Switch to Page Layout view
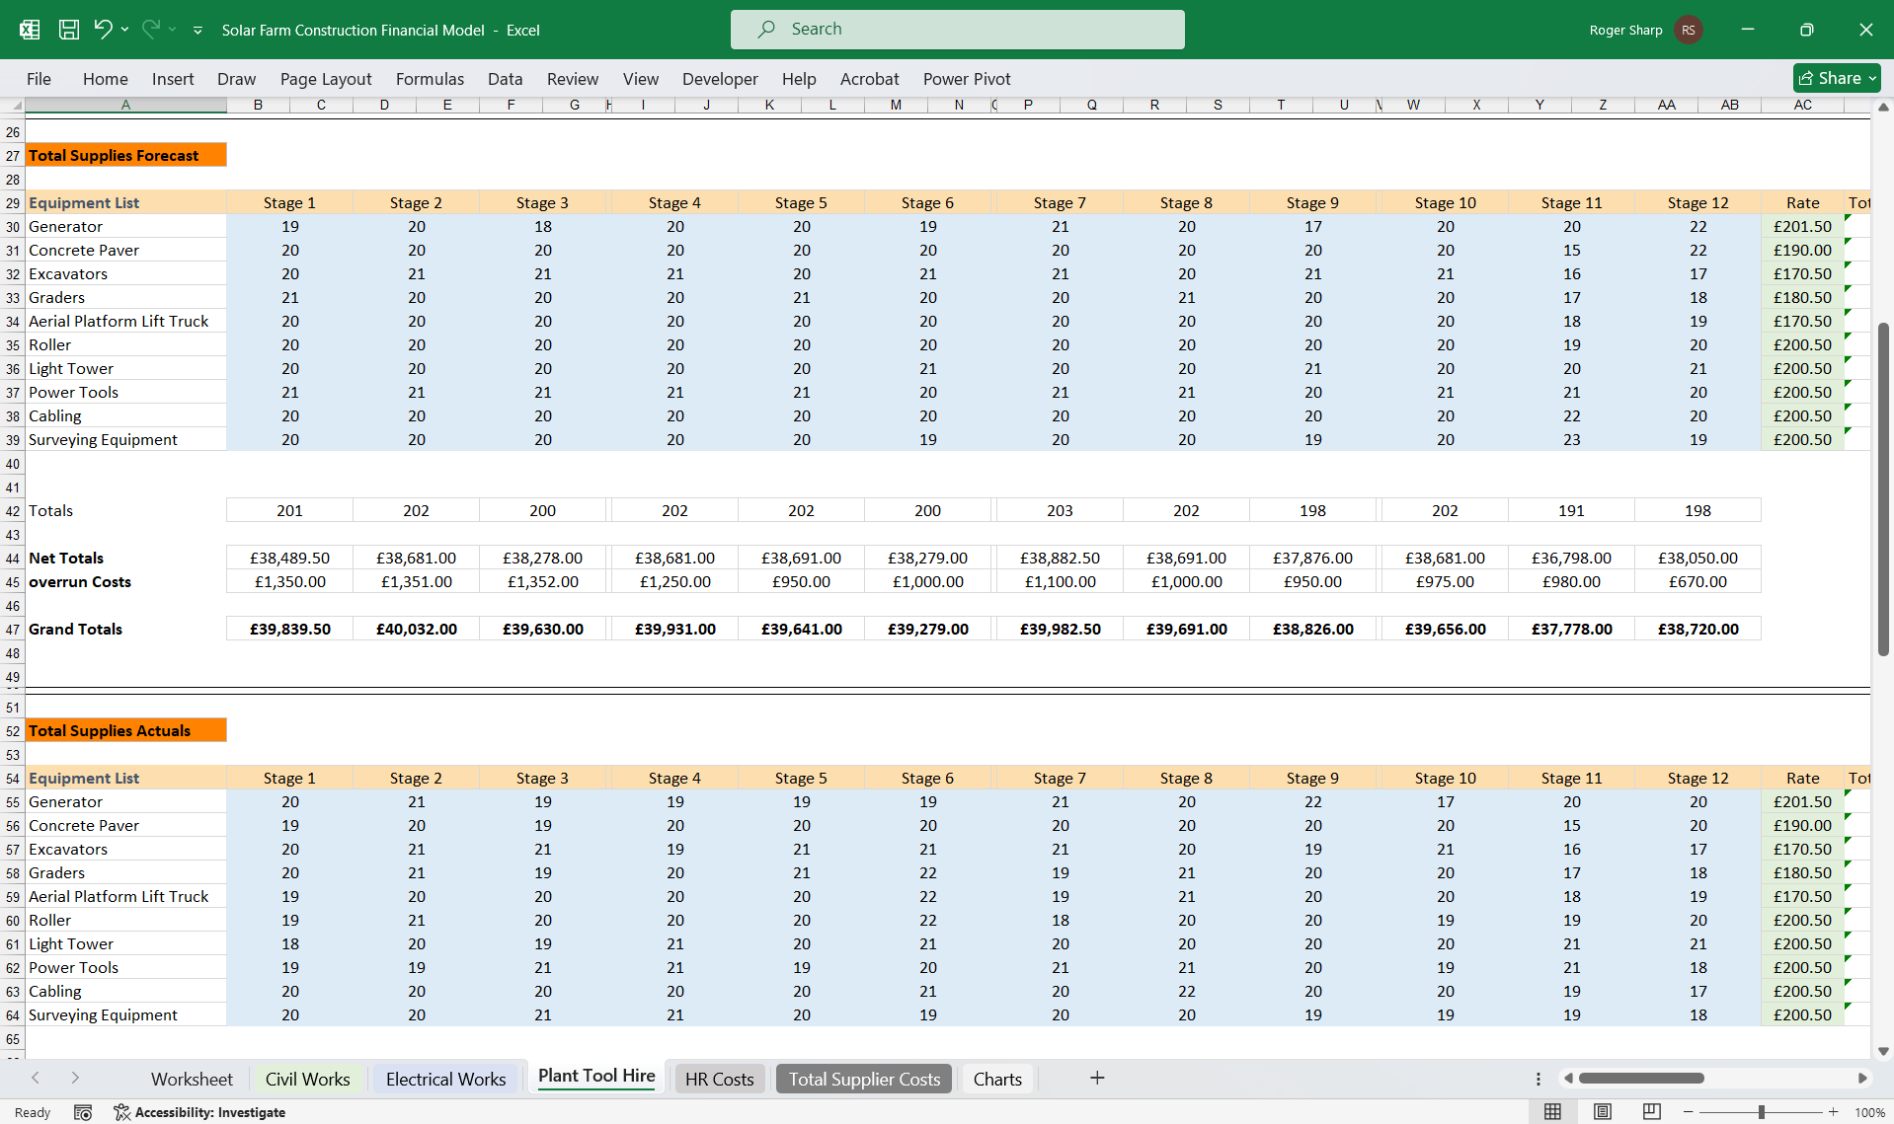 coord(1602,1112)
